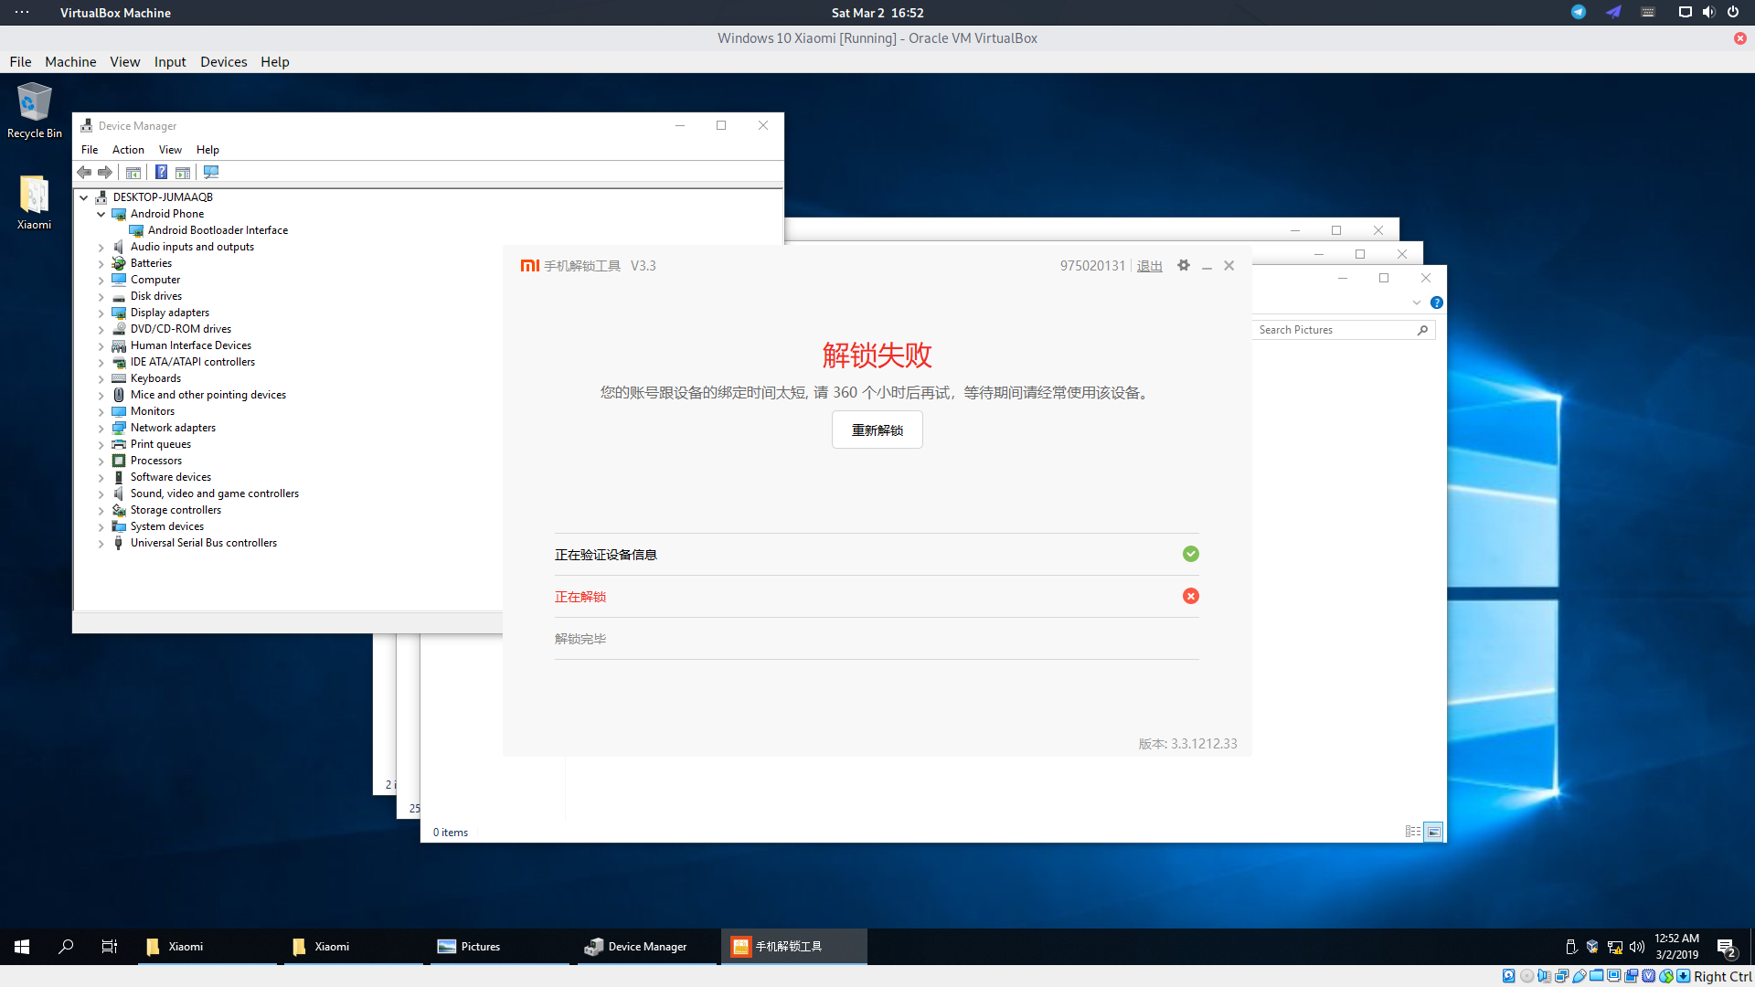The image size is (1755, 987).
Task: Click VirtualBox shared folders status icon
Action: (x=1597, y=976)
